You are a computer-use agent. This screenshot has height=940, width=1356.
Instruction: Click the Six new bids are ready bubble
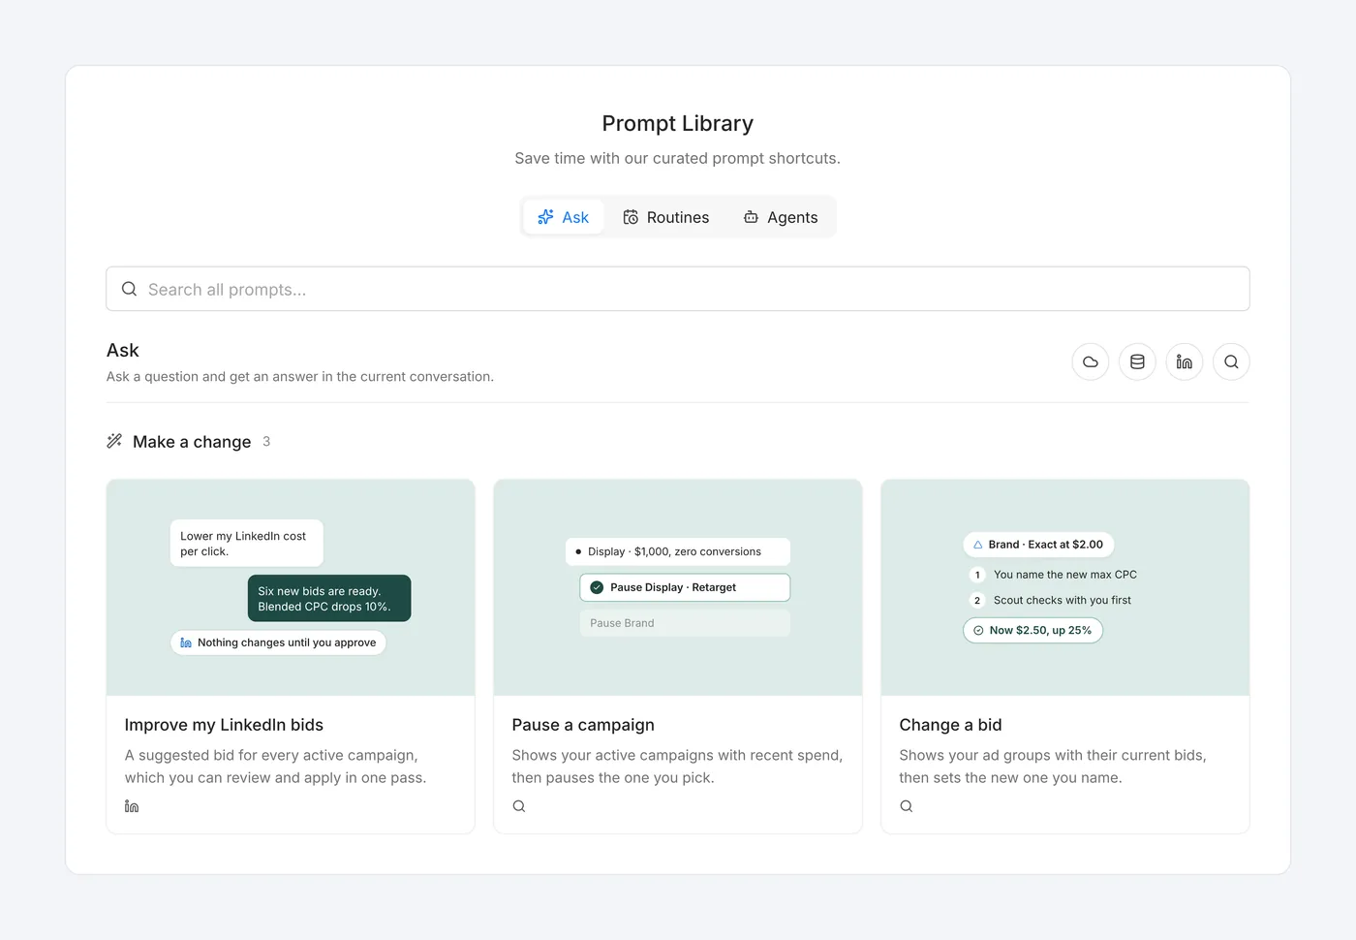(329, 599)
